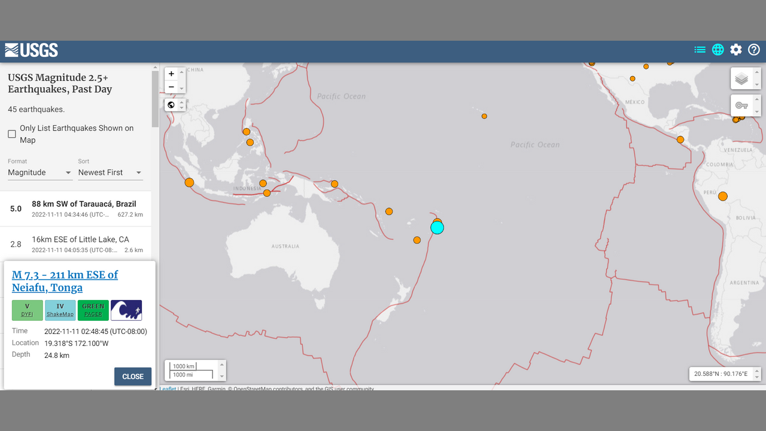The height and width of the screenshot is (431, 766).
Task: Show the map legend key
Action: coord(741,105)
